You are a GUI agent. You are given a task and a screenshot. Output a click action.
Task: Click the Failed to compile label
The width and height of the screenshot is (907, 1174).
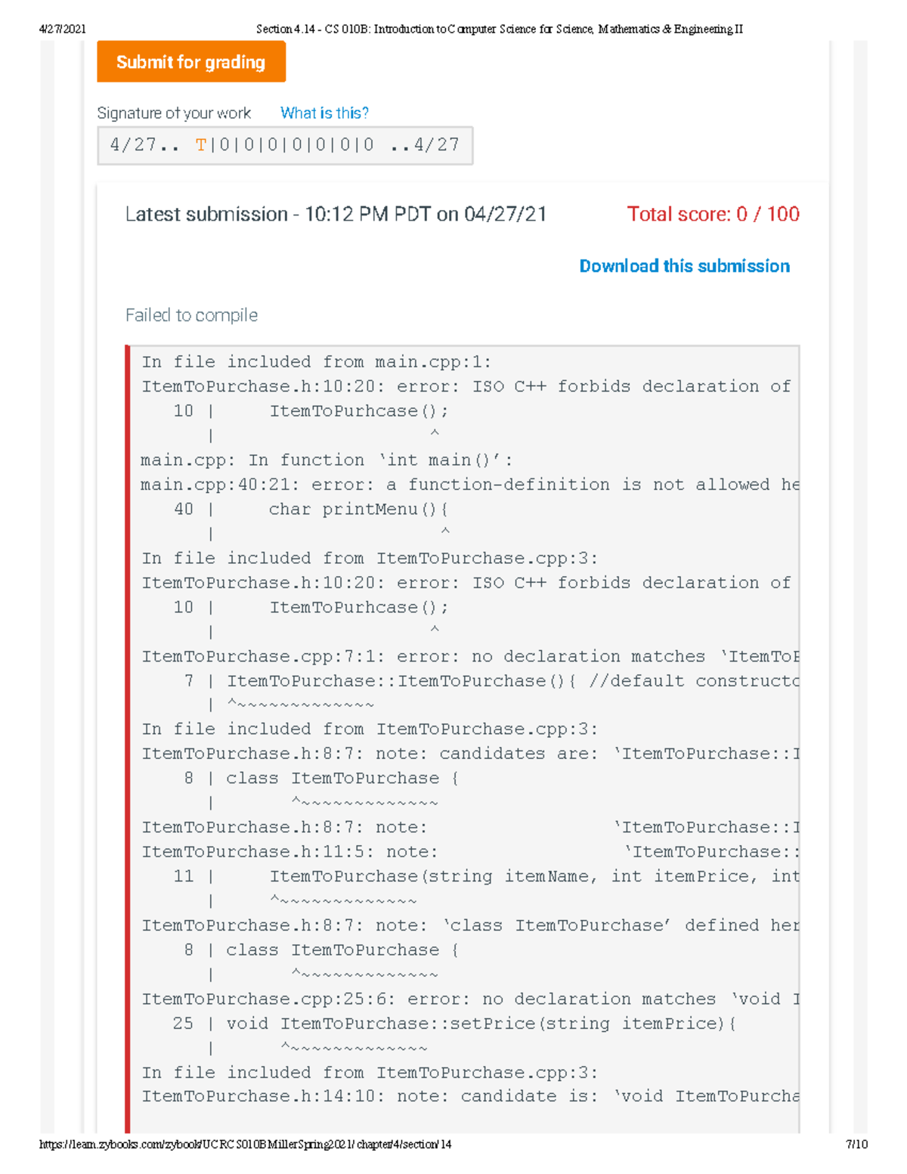point(191,315)
